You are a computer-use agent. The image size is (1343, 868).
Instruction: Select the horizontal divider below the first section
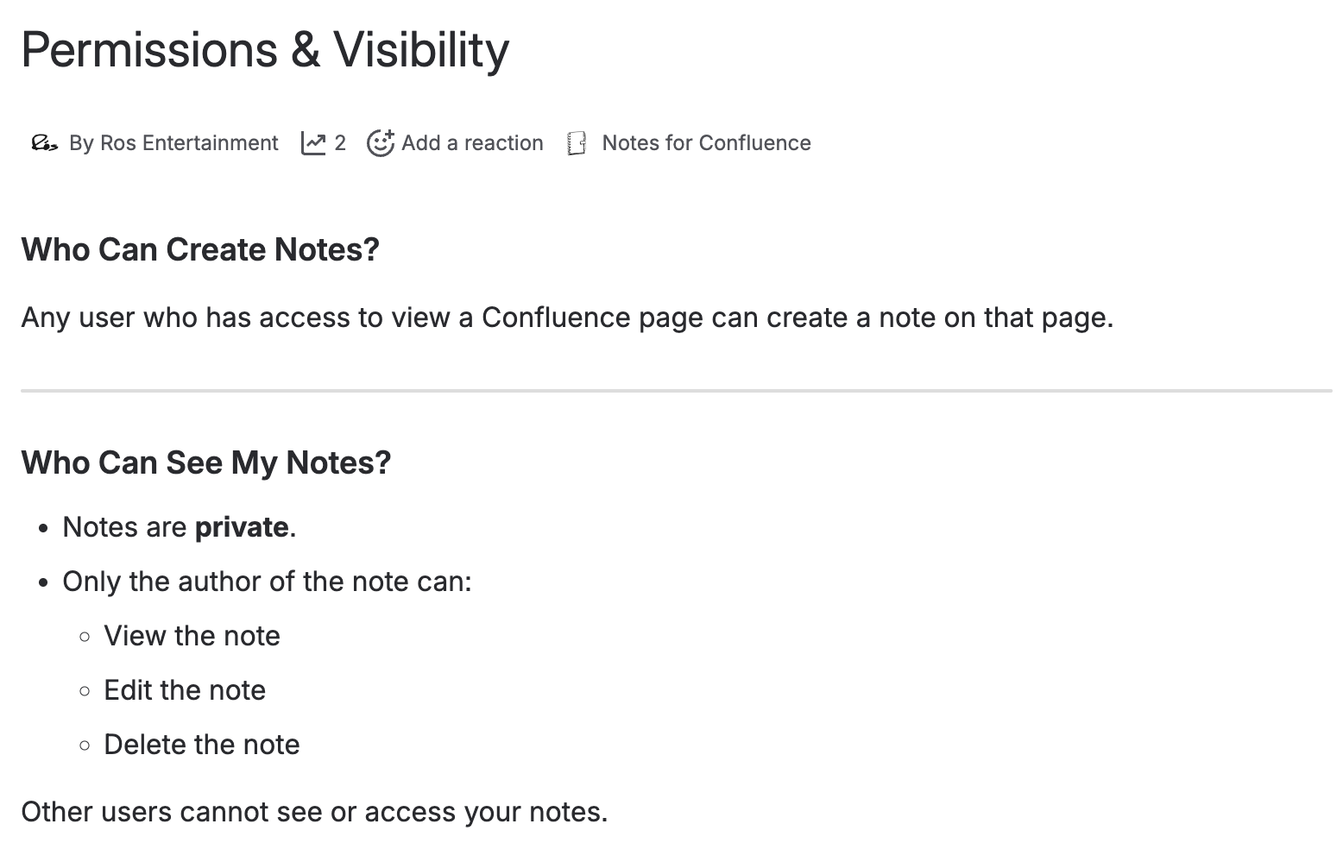(671, 390)
